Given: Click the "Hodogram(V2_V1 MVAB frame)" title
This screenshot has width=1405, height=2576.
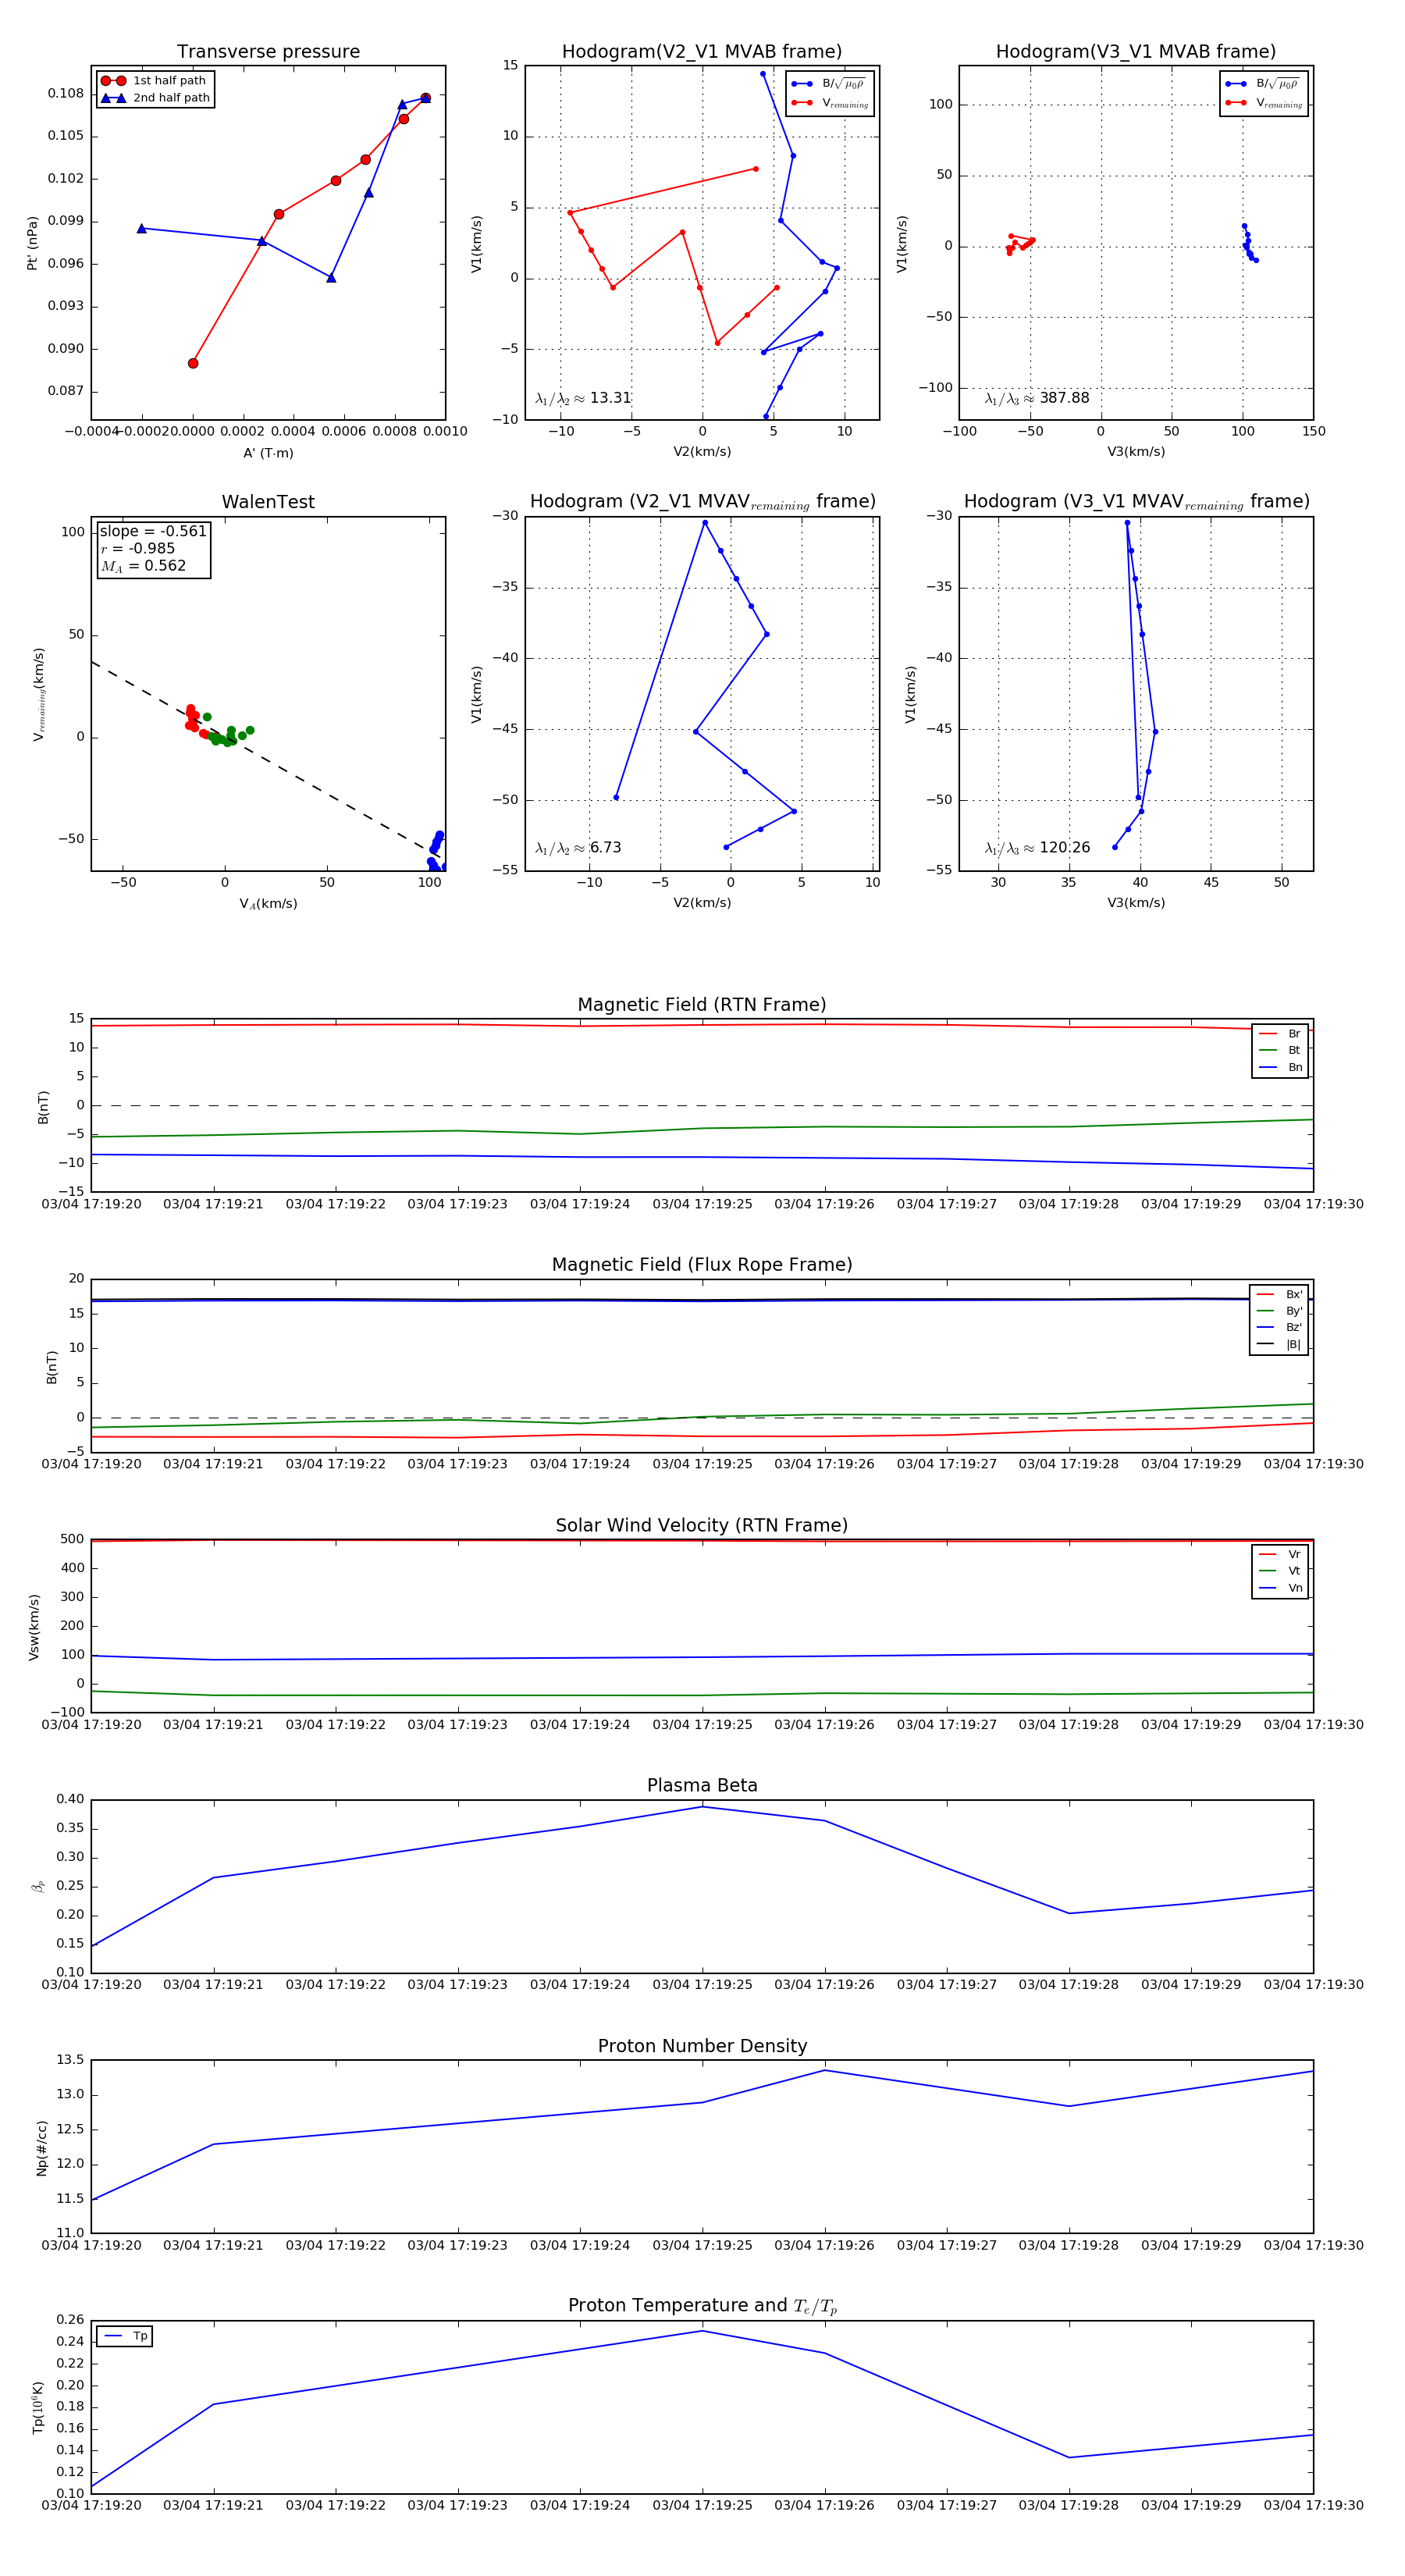Looking at the screenshot, I should [x=702, y=52].
